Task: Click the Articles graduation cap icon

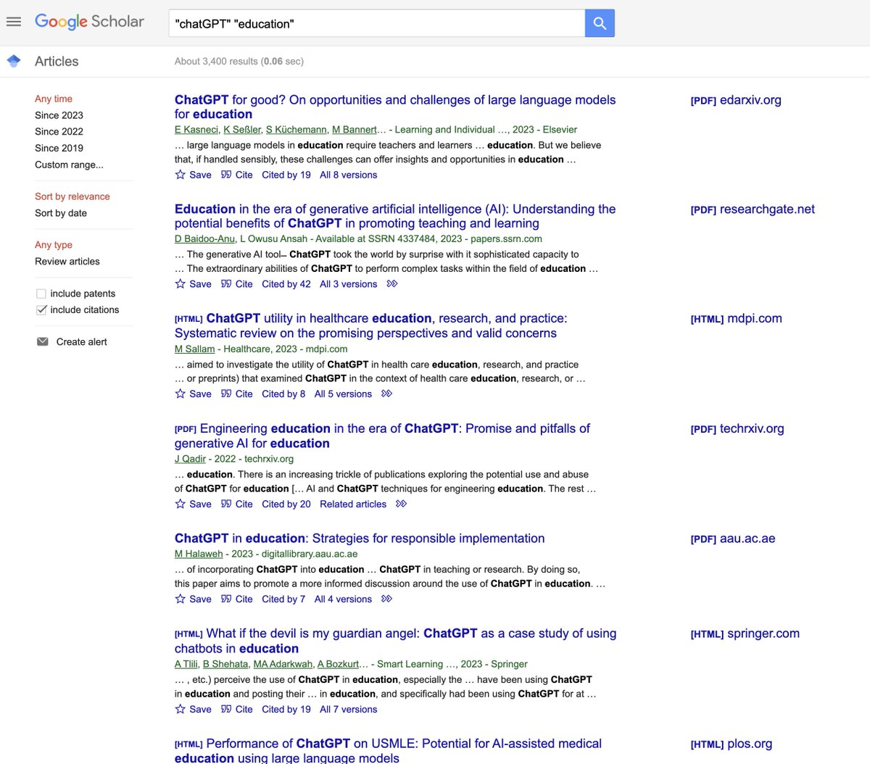Action: click(14, 61)
